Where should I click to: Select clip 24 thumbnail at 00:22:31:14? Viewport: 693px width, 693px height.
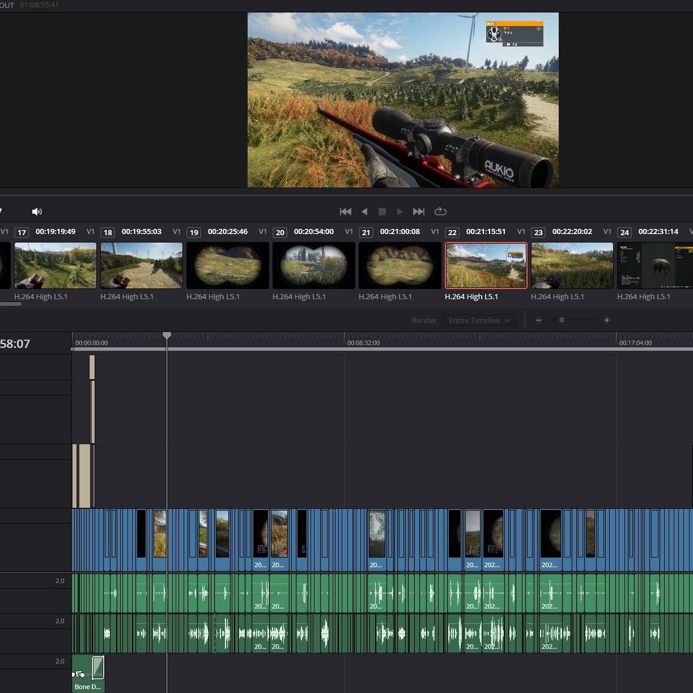(654, 265)
